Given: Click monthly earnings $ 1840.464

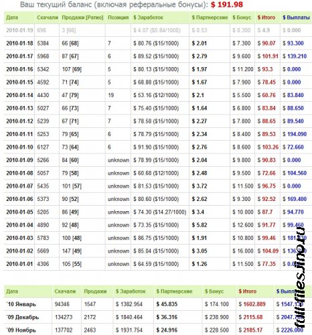Looking at the screenshot, I should click(131, 317).
